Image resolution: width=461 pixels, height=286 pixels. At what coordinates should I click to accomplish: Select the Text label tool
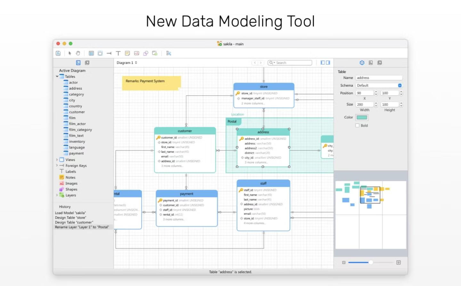[118, 53]
